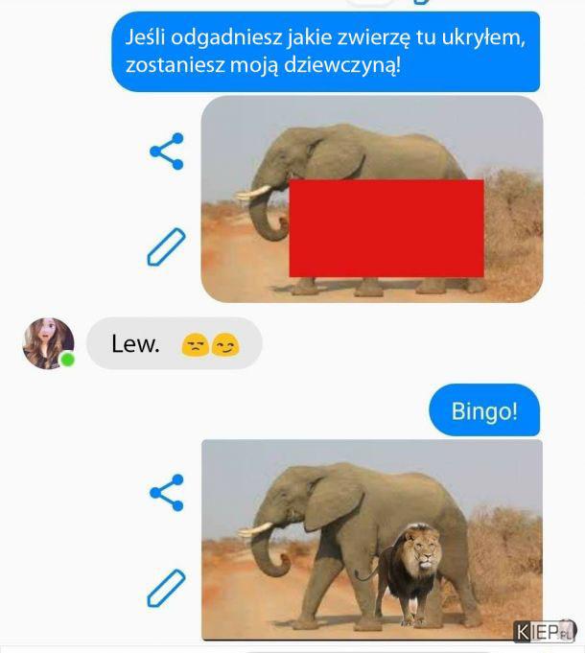Open the elephant and lion image
The image size is (585, 653).
(x=372, y=540)
